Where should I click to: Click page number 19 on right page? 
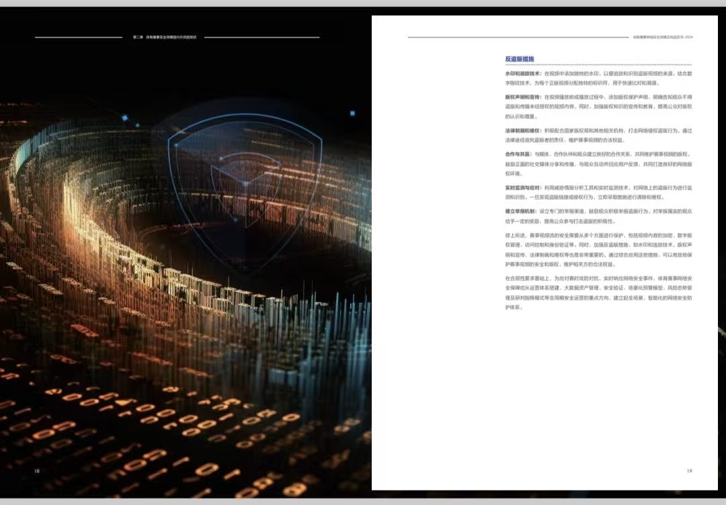[689, 471]
